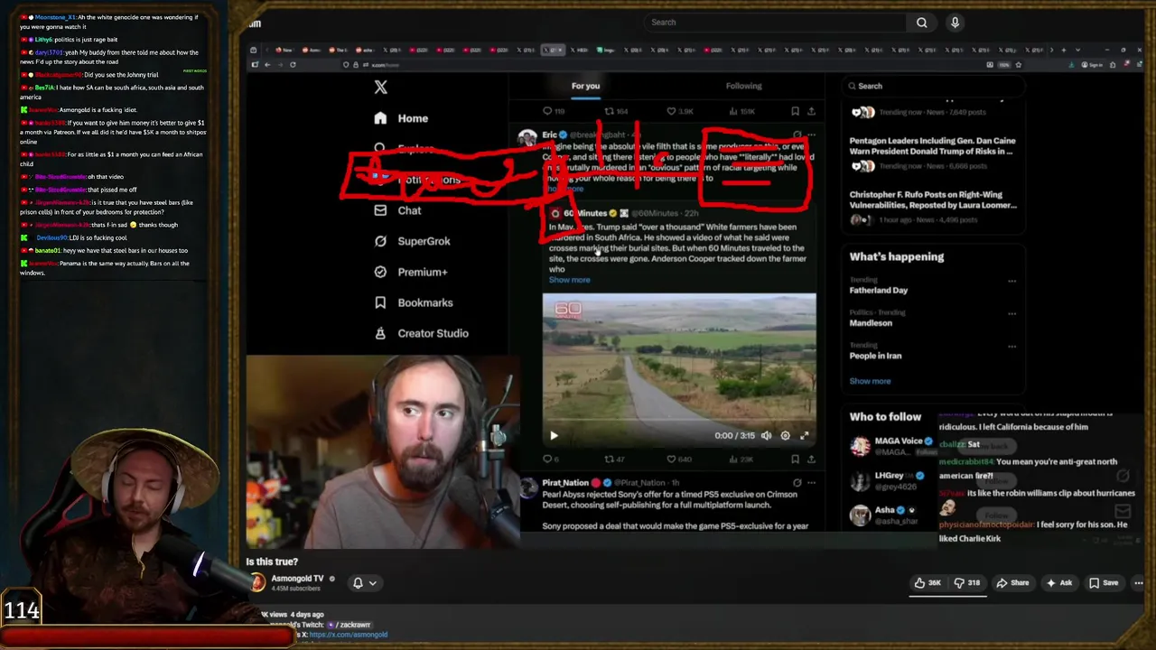Switch to the For you tab
Image resolution: width=1156 pixels, height=650 pixels.
click(585, 86)
